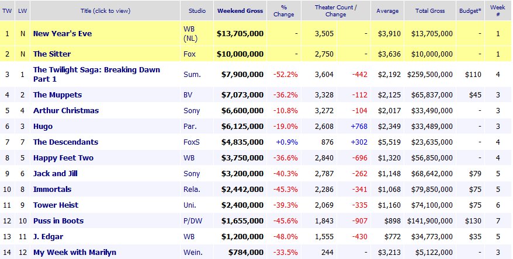
Task: Select the $5,122,000 total gross cell
Action: pos(434,253)
